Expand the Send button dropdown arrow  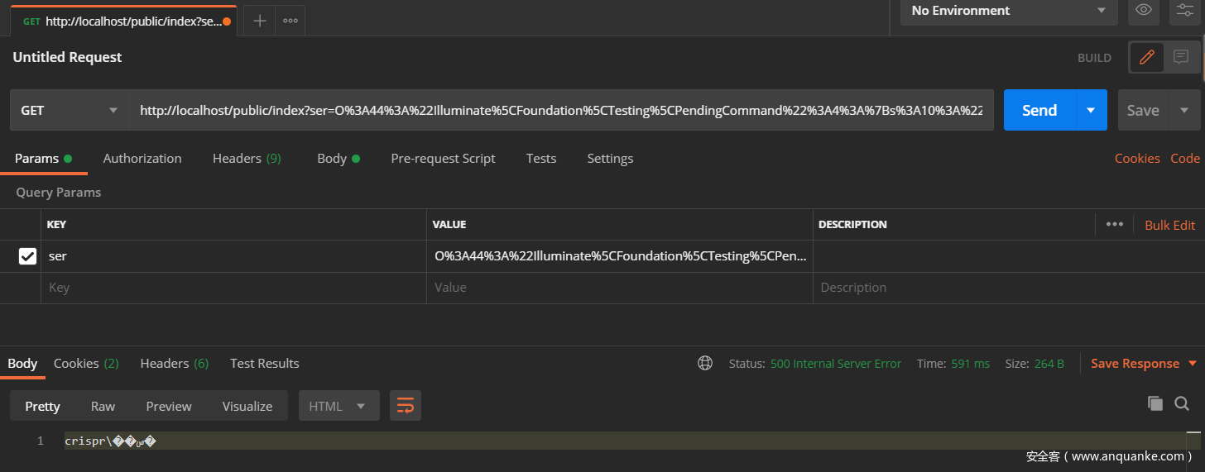coord(1091,111)
